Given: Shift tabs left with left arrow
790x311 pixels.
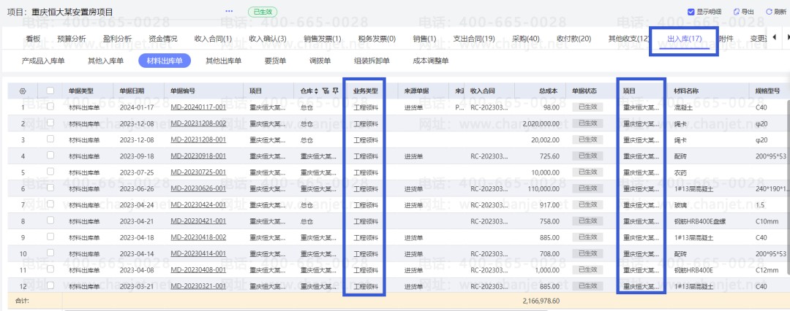Looking at the screenshot, I should point(774,37).
